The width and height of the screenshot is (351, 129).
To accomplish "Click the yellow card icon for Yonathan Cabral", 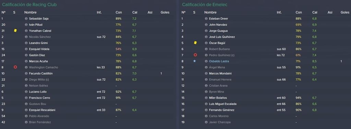I will tap(15, 31).
